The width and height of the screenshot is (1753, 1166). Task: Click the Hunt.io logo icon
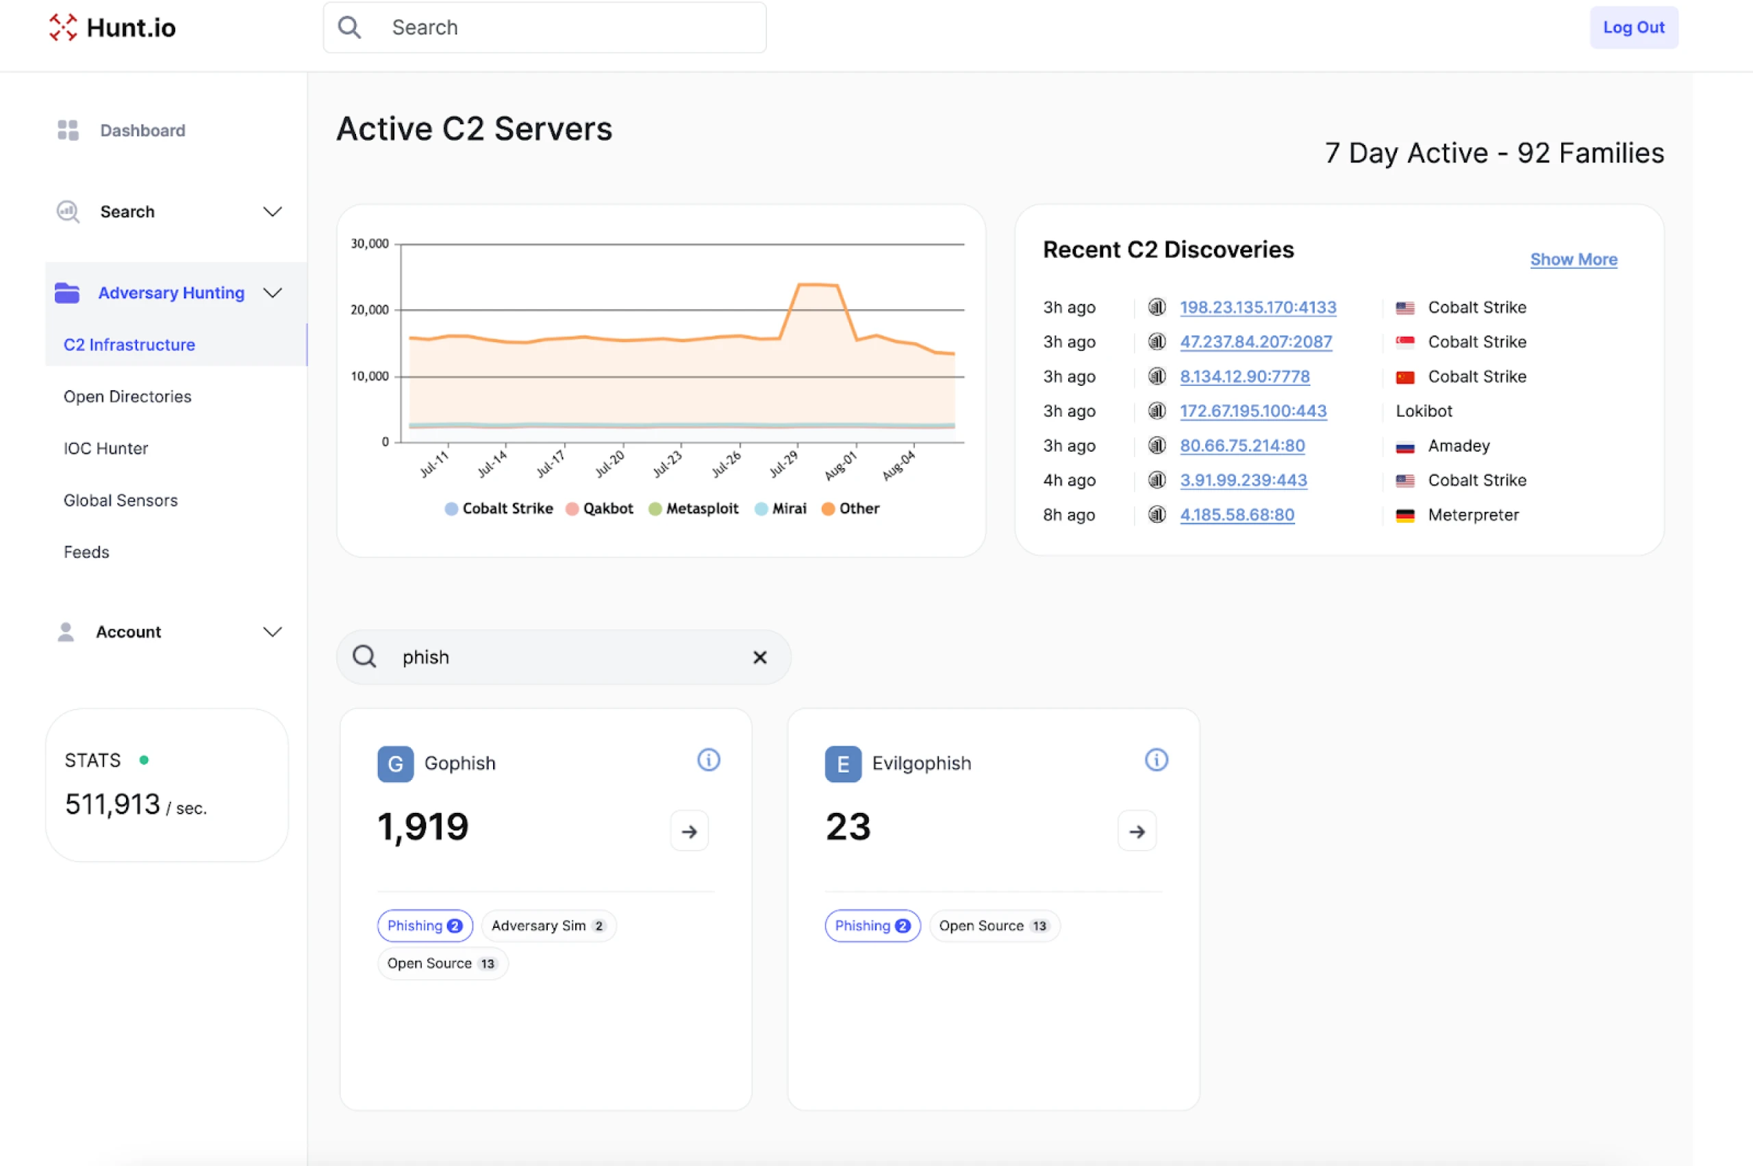[63, 27]
